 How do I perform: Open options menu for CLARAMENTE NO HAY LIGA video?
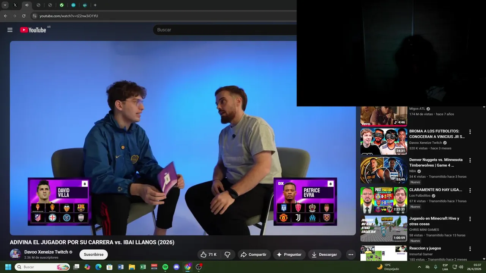click(470, 190)
